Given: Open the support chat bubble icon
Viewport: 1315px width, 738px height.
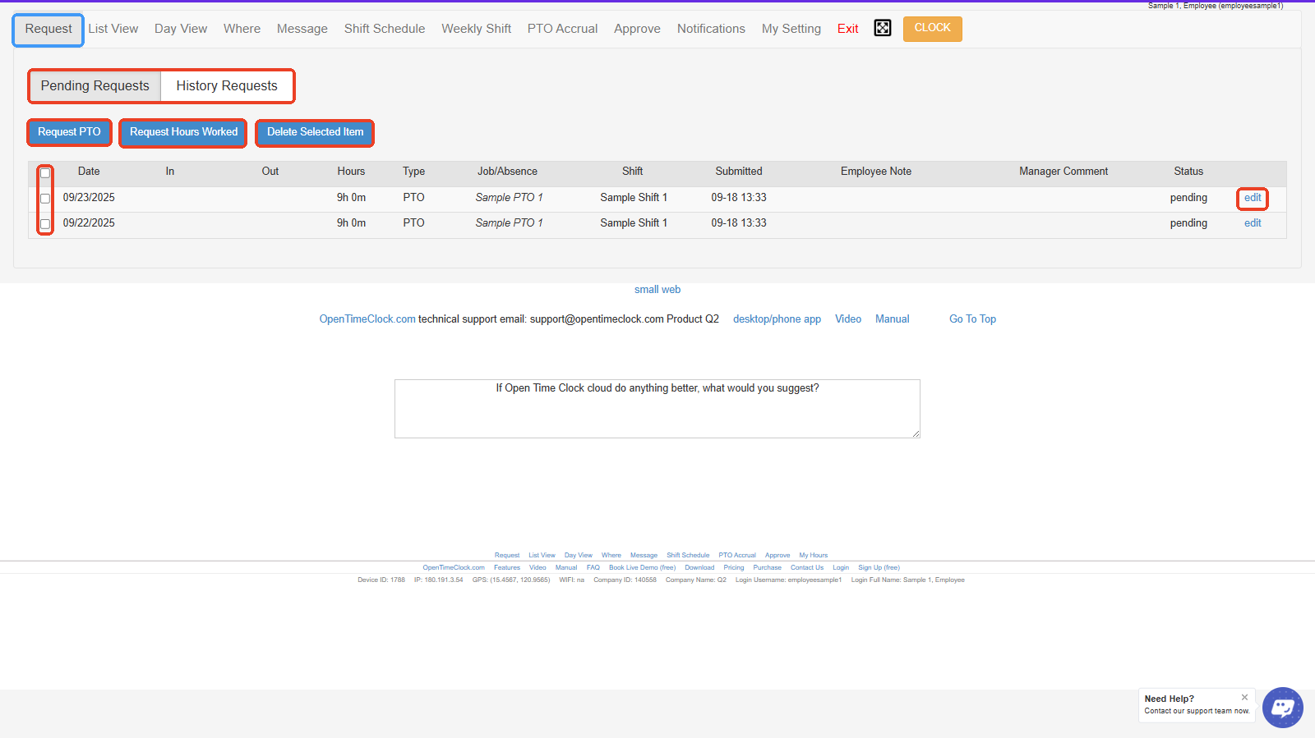Looking at the screenshot, I should 1282,707.
